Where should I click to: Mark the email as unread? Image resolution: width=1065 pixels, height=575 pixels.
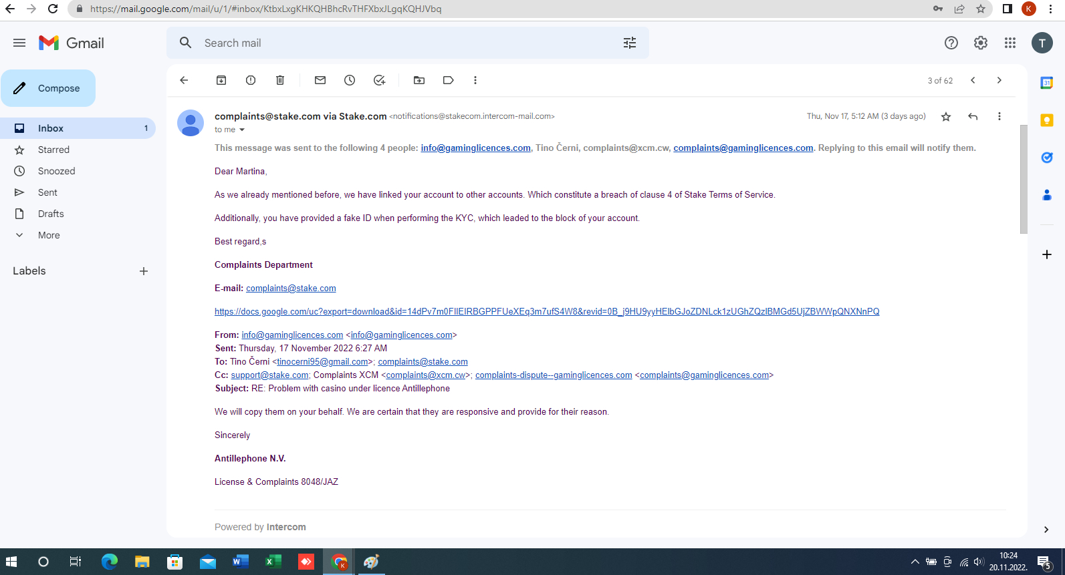tap(320, 80)
